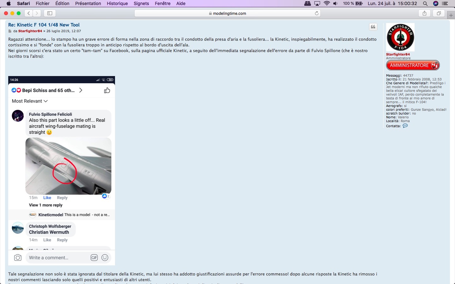455x284 pixels.
Task: Open the Starfighter F-104 avatar image
Action: point(400,37)
